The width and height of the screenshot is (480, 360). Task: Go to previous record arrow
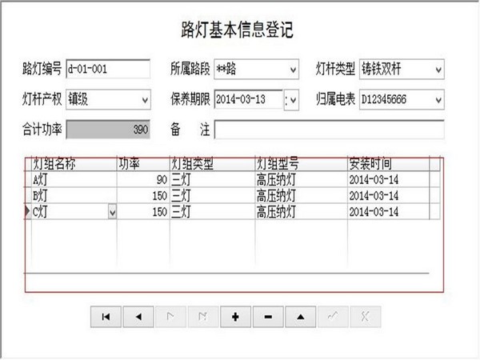pyautogui.click(x=138, y=317)
